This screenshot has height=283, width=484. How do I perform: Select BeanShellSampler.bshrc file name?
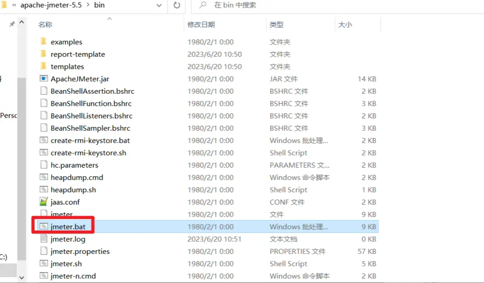click(x=91, y=128)
